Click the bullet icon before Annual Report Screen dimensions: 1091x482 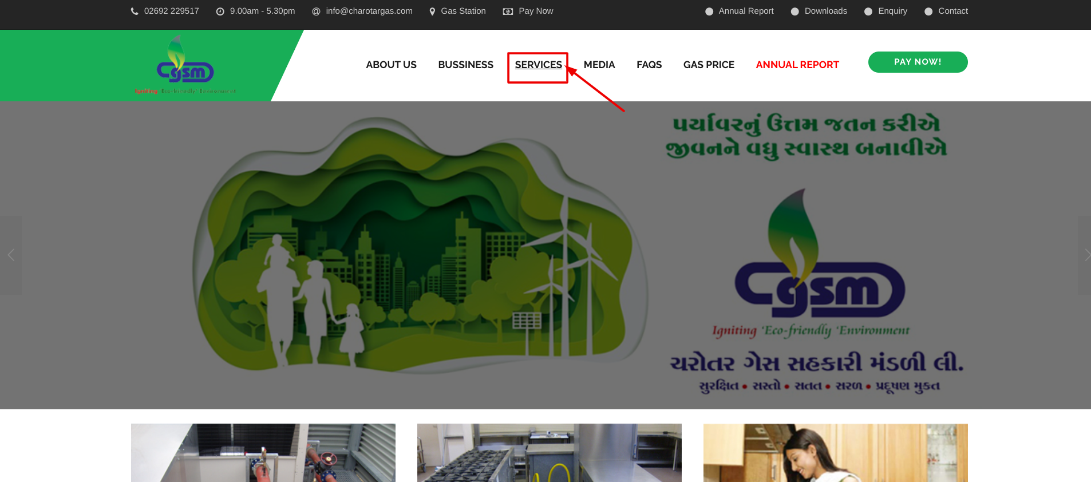click(709, 11)
